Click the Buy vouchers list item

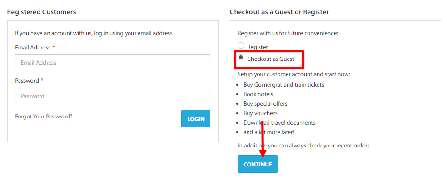pyautogui.click(x=260, y=113)
